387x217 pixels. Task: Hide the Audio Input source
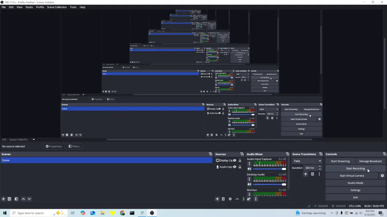[235, 167]
